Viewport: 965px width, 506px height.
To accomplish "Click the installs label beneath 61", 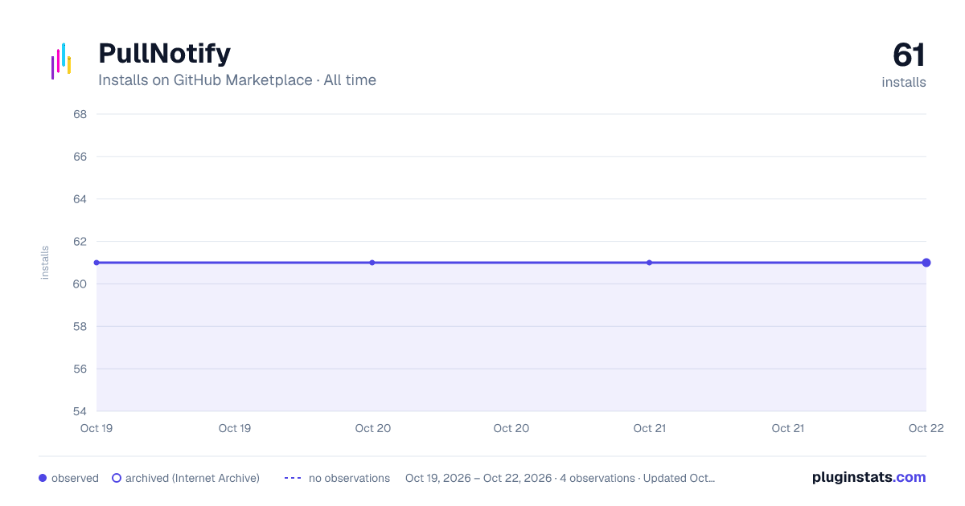I will (x=904, y=82).
